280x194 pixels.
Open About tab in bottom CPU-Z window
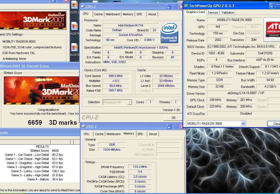pos(153,134)
